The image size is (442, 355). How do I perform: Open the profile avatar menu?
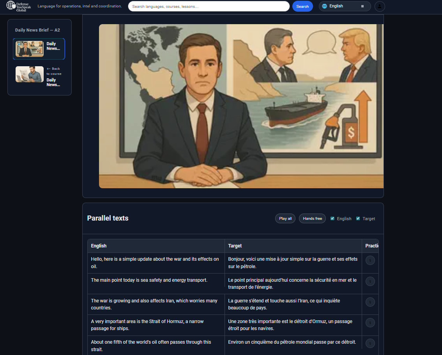pyautogui.click(x=380, y=6)
